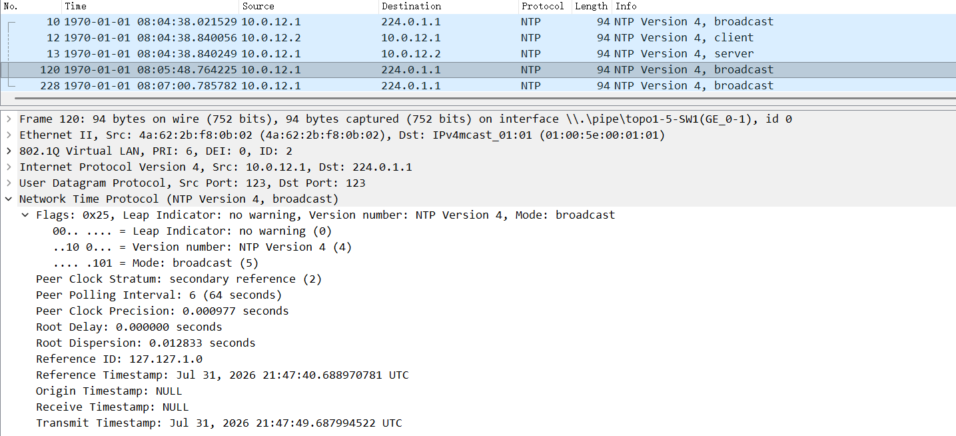Select the Transmit Timestamp field
The width and height of the screenshot is (956, 436).
pyautogui.click(x=219, y=423)
